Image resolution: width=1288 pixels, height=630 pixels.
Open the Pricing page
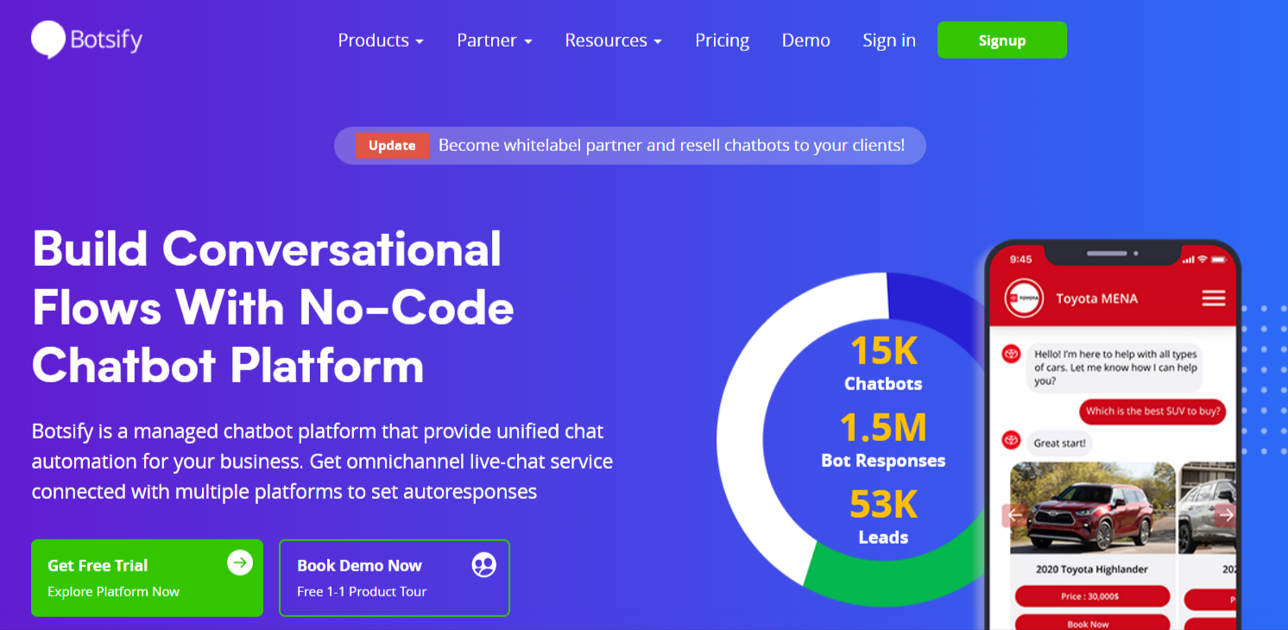pyautogui.click(x=722, y=41)
